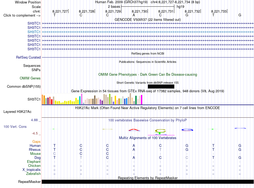Click the OMIM Genes track label
254x188 pixels.
30,78
